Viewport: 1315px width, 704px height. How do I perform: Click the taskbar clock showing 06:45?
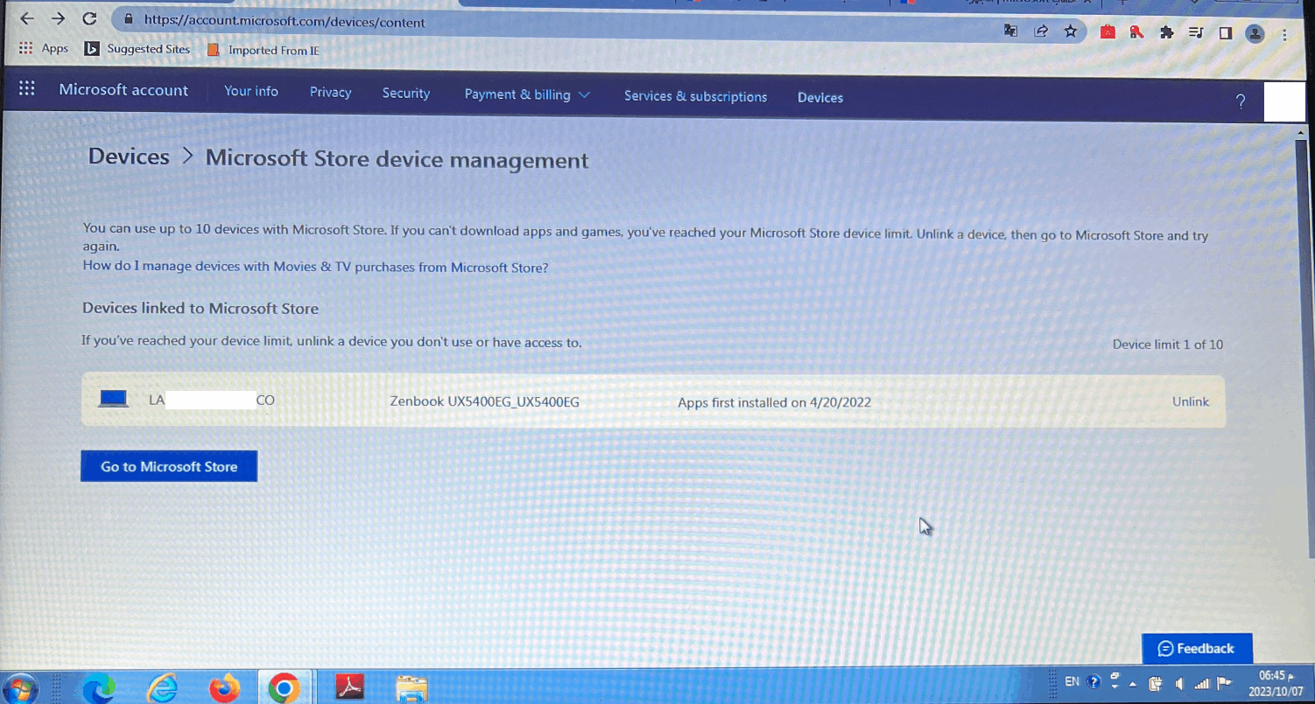point(1276,683)
